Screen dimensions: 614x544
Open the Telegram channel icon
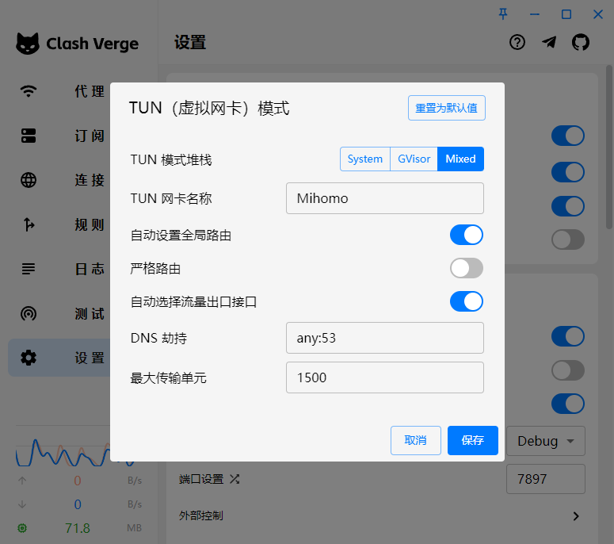pos(549,43)
